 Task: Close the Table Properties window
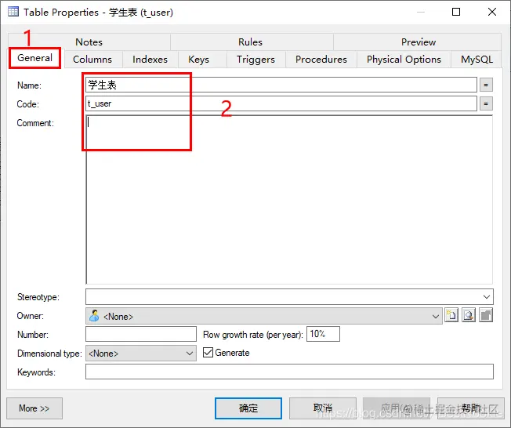492,12
